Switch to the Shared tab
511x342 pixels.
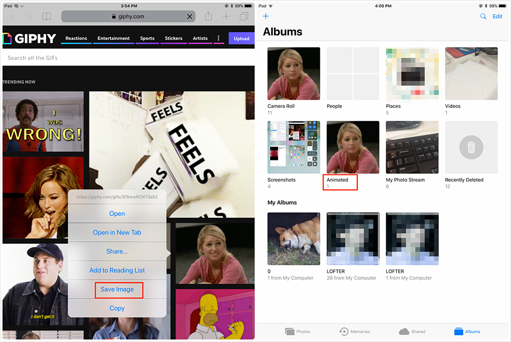(412, 332)
